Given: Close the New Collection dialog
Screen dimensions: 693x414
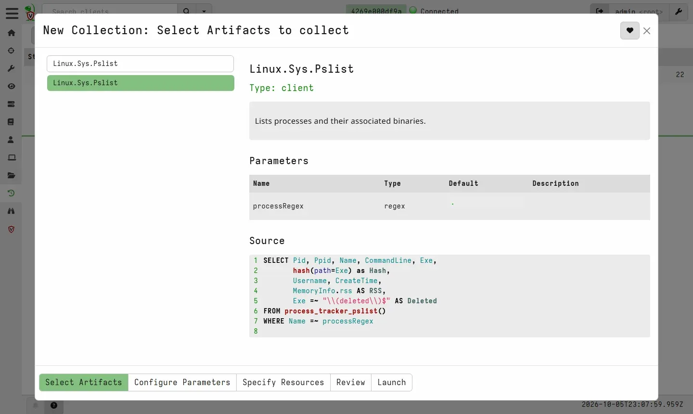Looking at the screenshot, I should (647, 31).
